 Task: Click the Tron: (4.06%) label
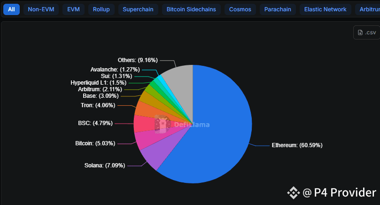98,105
